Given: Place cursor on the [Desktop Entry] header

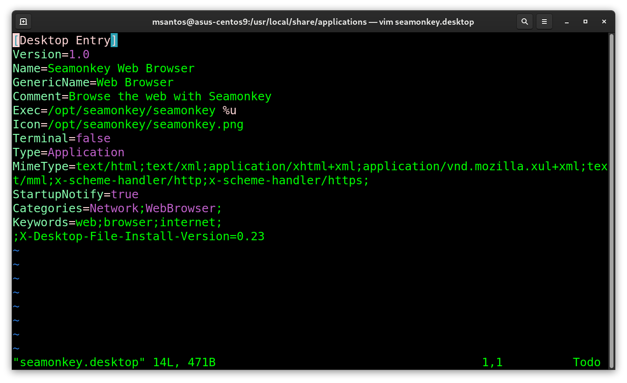Looking at the screenshot, I should [x=65, y=41].
